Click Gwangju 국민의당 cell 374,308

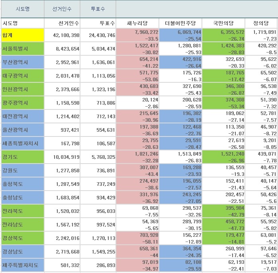223,103
